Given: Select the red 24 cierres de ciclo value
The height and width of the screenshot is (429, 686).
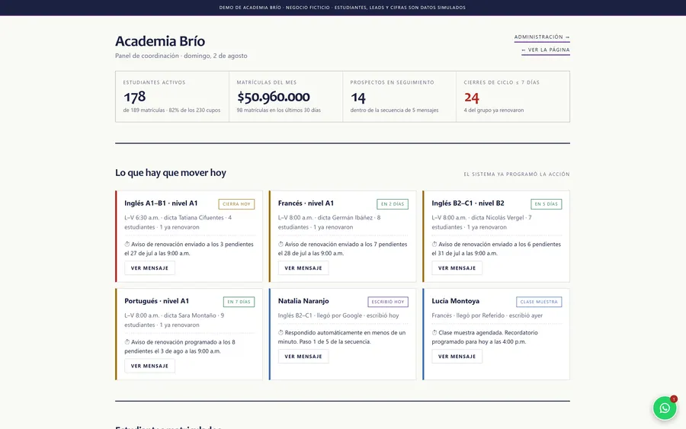Looking at the screenshot, I should tap(472, 97).
